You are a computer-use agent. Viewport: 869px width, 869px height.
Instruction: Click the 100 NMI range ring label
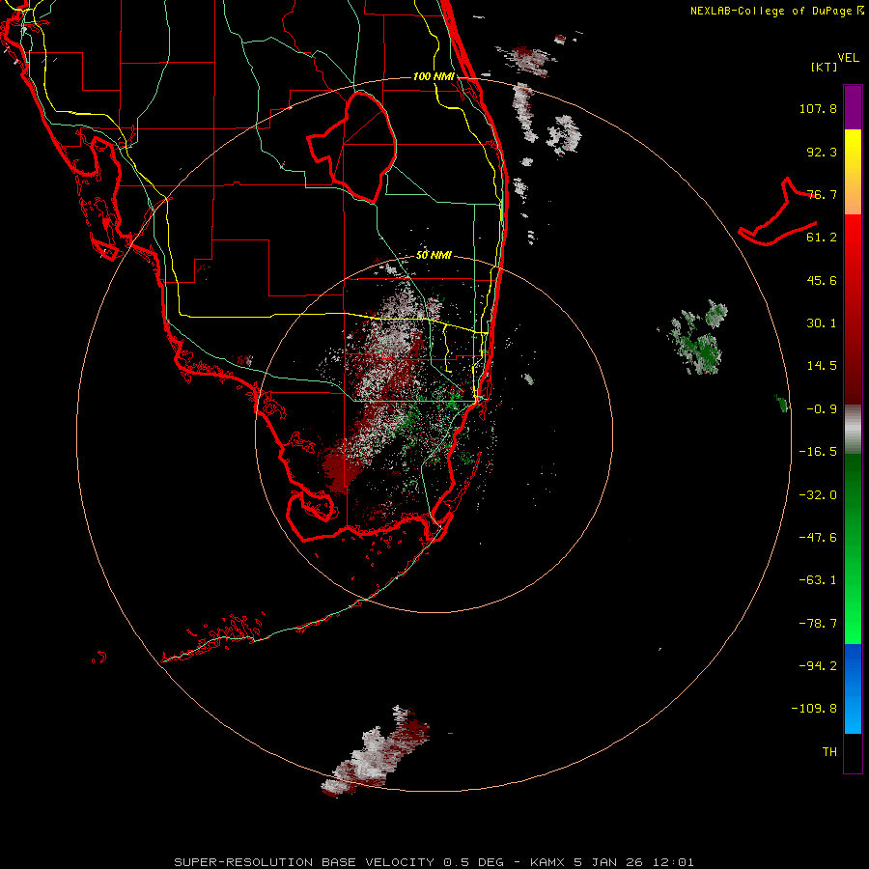[x=434, y=76]
